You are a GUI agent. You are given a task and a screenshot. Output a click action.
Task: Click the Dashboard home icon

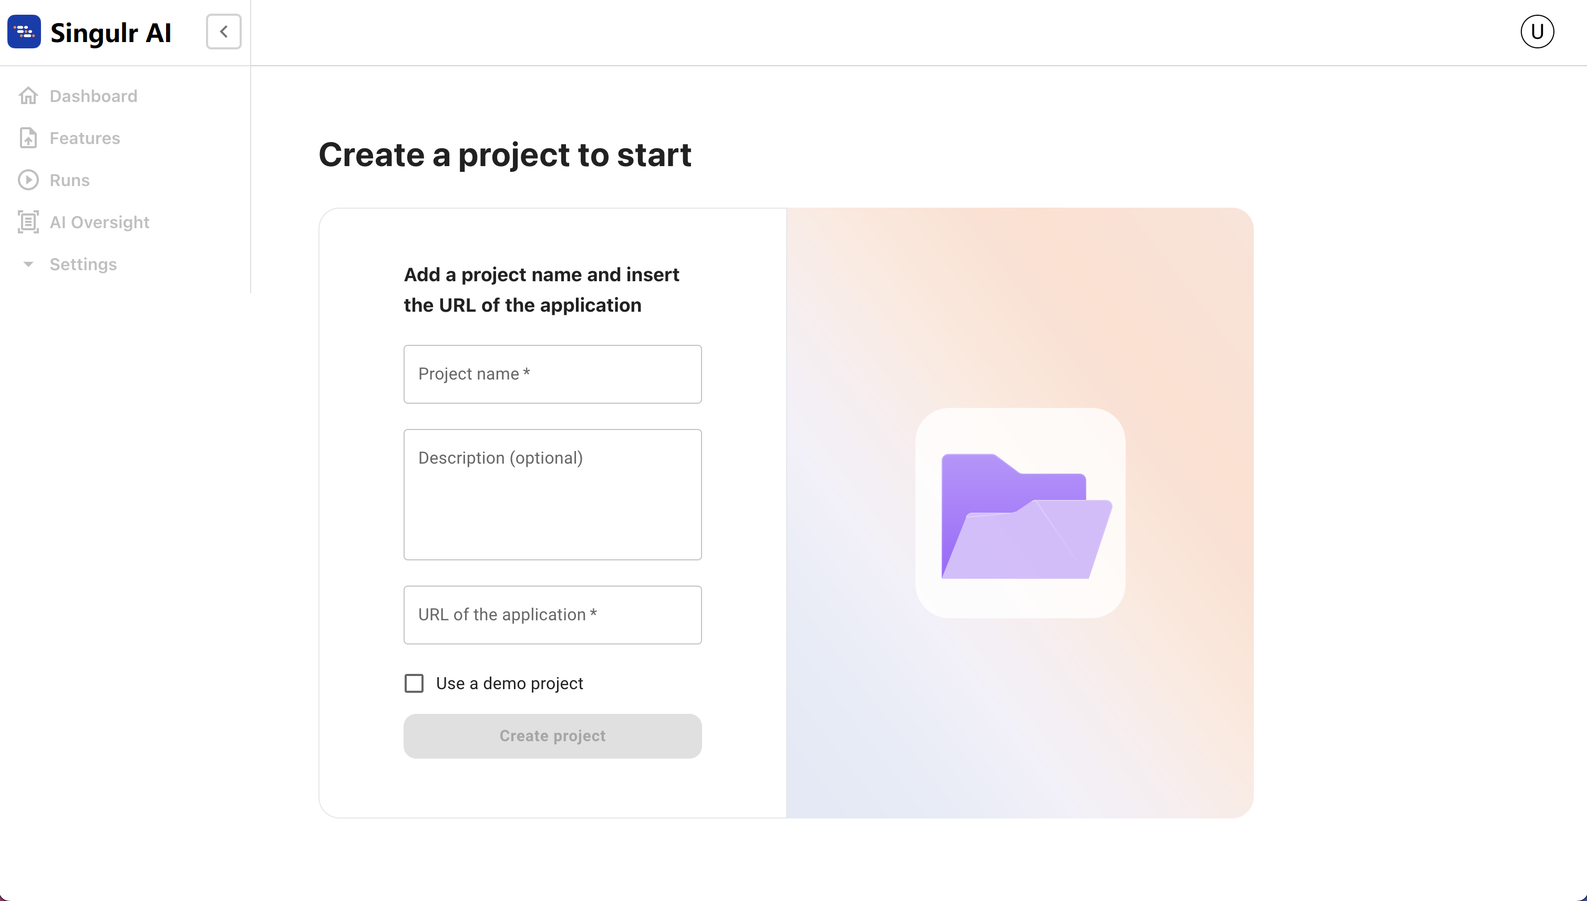click(x=28, y=96)
